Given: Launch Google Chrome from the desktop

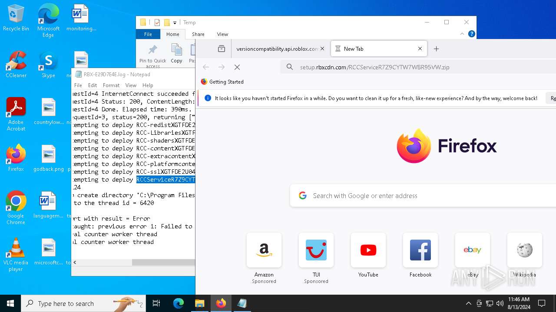Looking at the screenshot, I should [x=16, y=208].
